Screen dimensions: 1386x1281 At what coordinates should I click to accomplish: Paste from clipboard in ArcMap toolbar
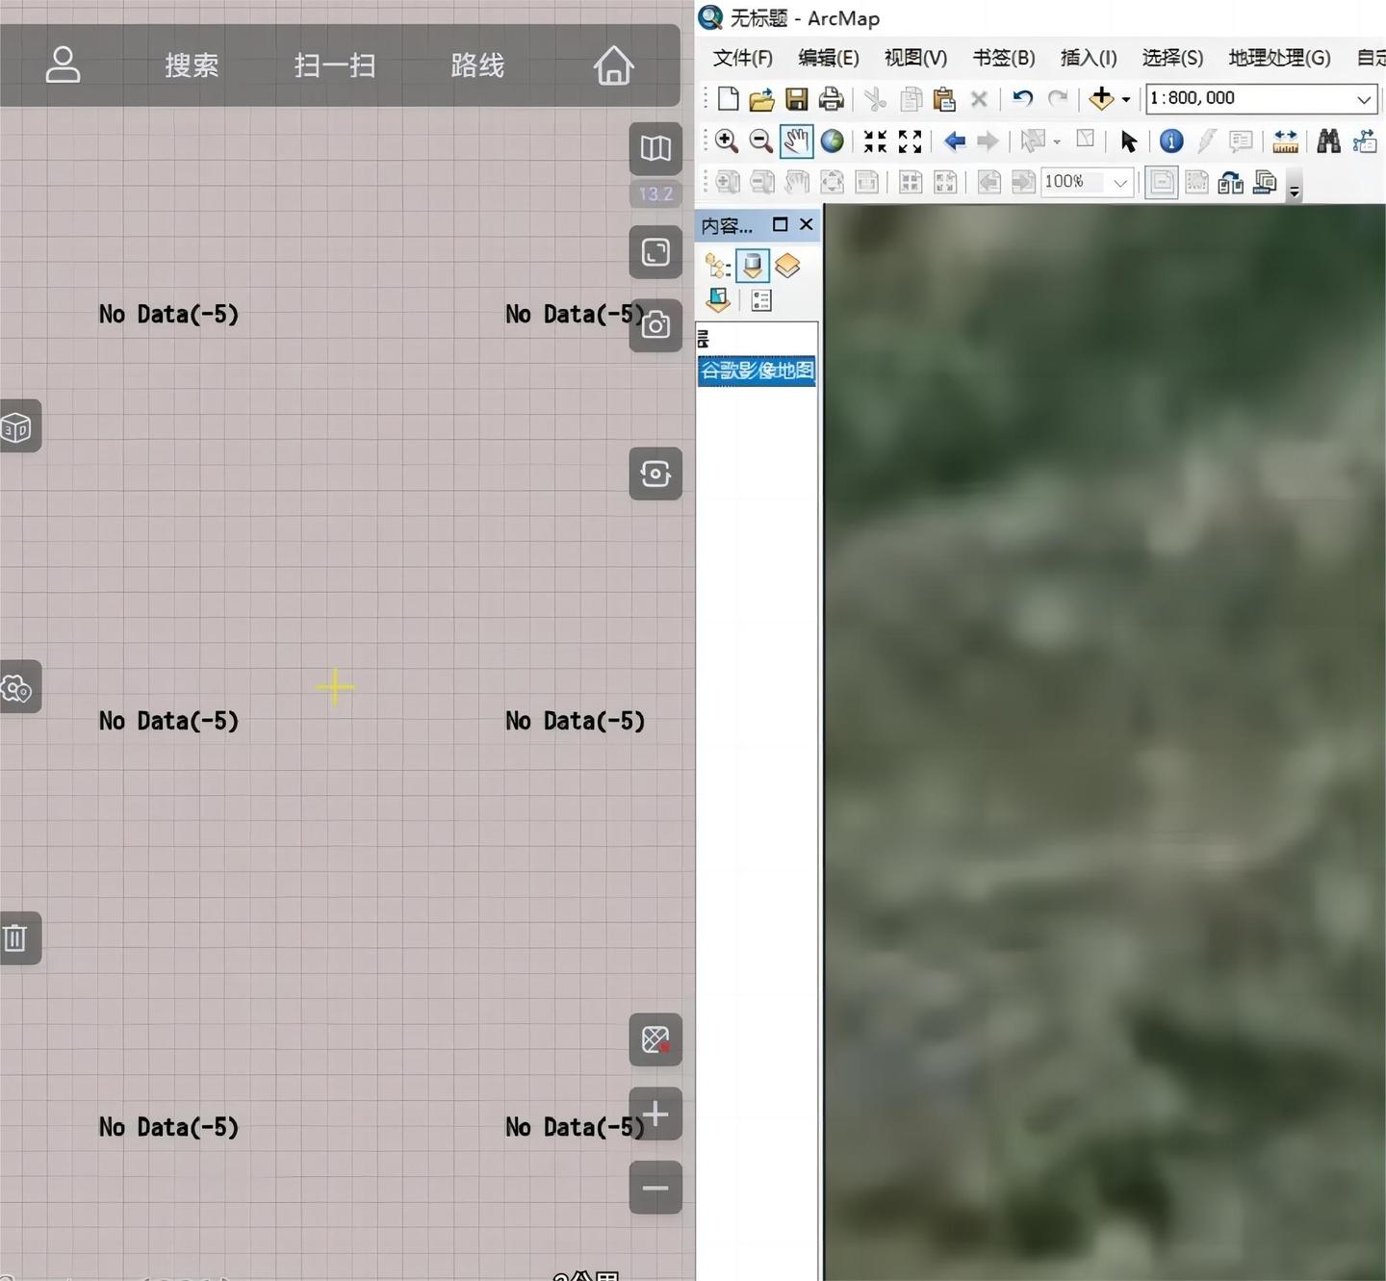tap(944, 98)
